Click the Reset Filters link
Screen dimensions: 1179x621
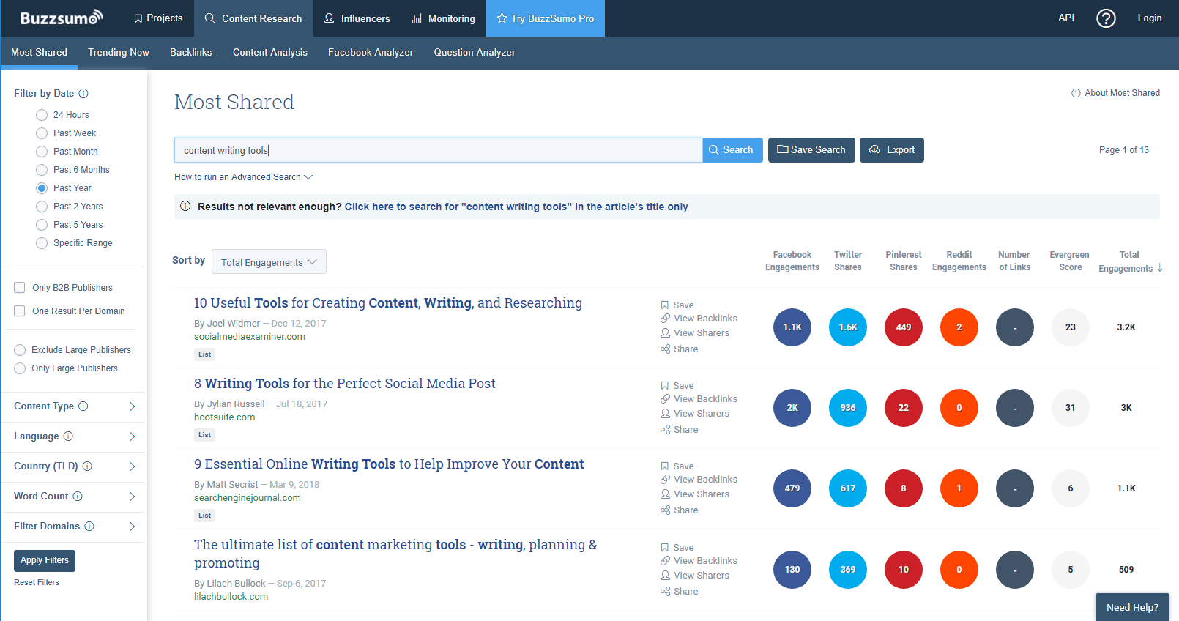tap(37, 582)
